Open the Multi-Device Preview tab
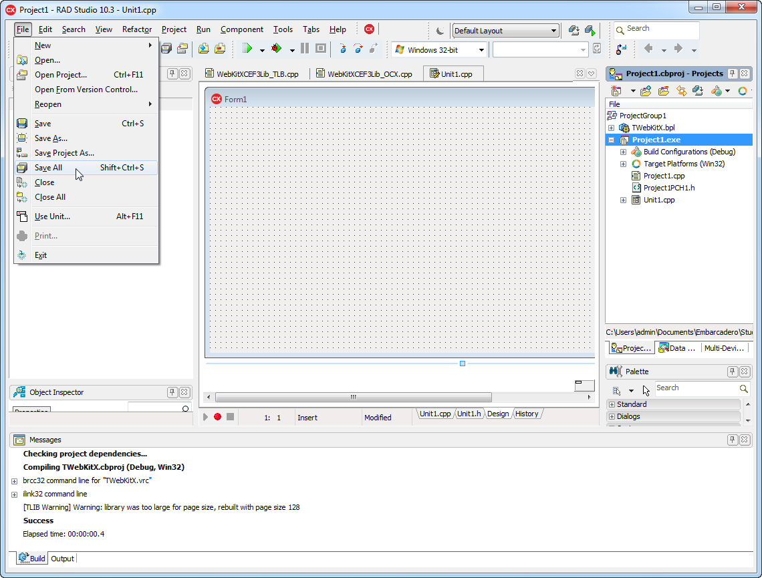Viewport: 762px width, 578px height. click(724, 348)
